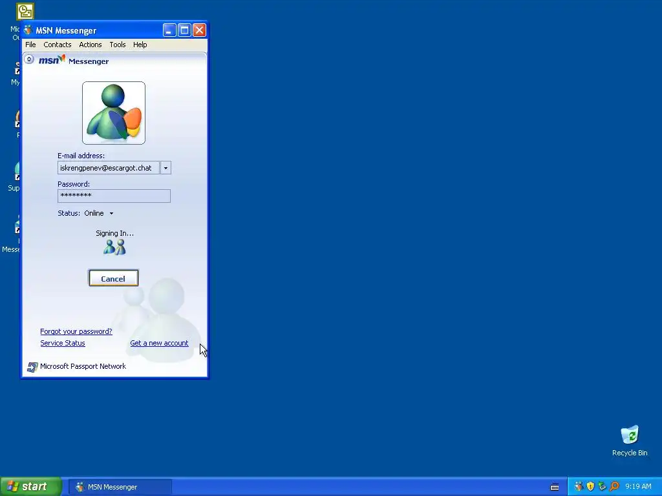Close the MSN Messenger window
The image size is (662, 496).
coord(199,30)
